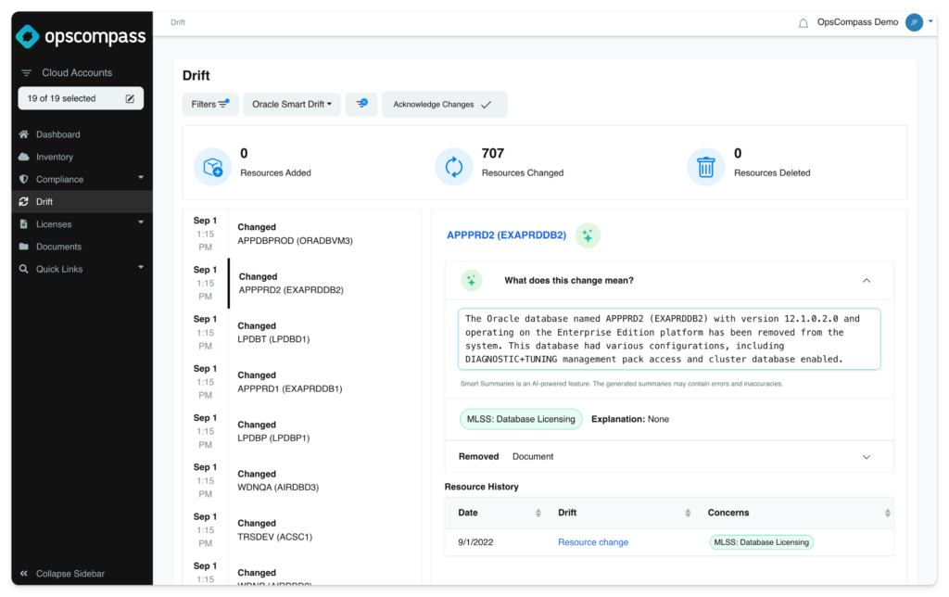Screen dimensions: 949x597
Task: Click the opscompass logo
Action: coord(81,36)
